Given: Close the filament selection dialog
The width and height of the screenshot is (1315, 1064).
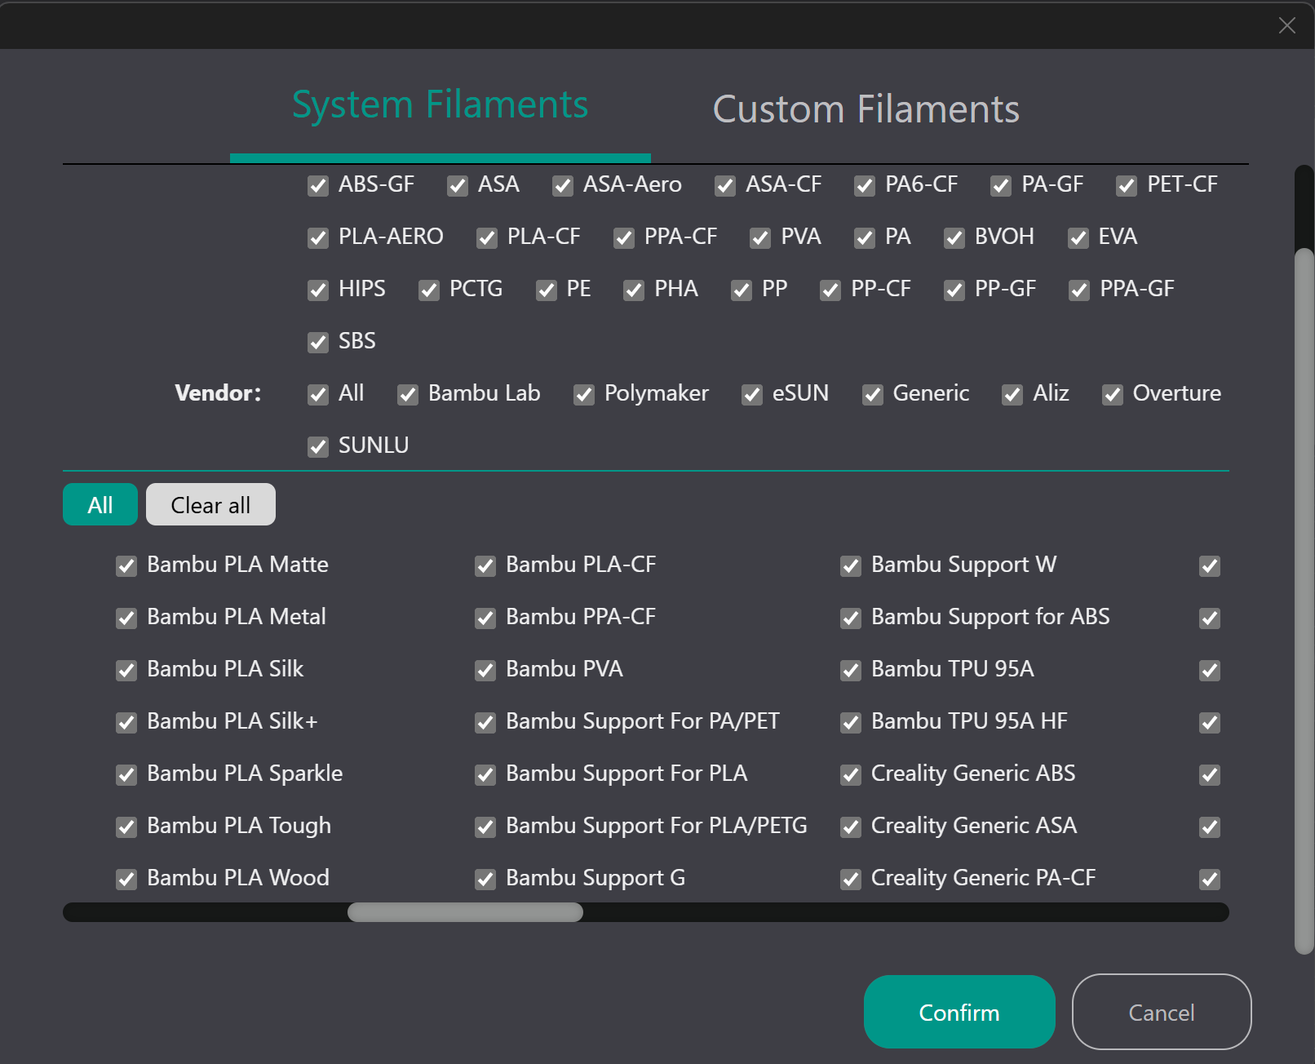Looking at the screenshot, I should [x=1287, y=25].
